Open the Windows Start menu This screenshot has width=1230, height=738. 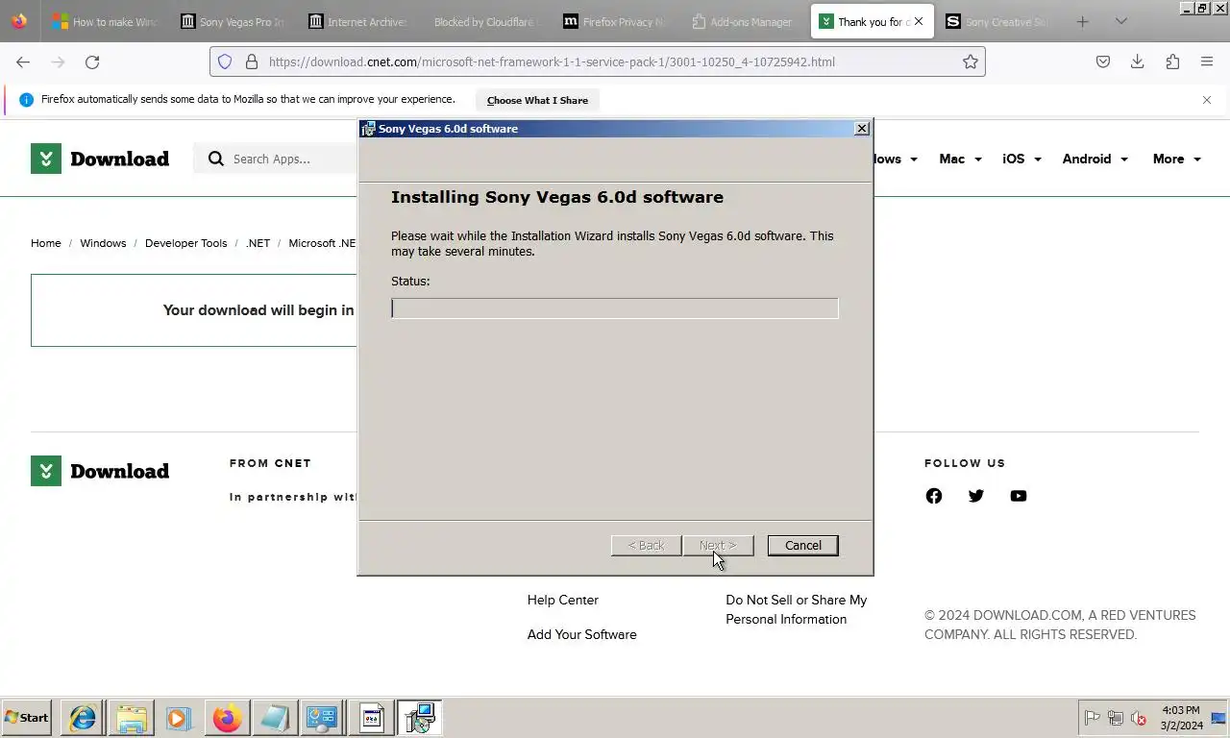pyautogui.click(x=27, y=718)
